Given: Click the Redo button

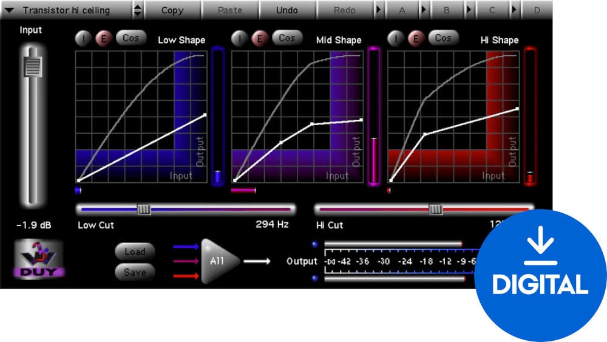Looking at the screenshot, I should coord(345,10).
